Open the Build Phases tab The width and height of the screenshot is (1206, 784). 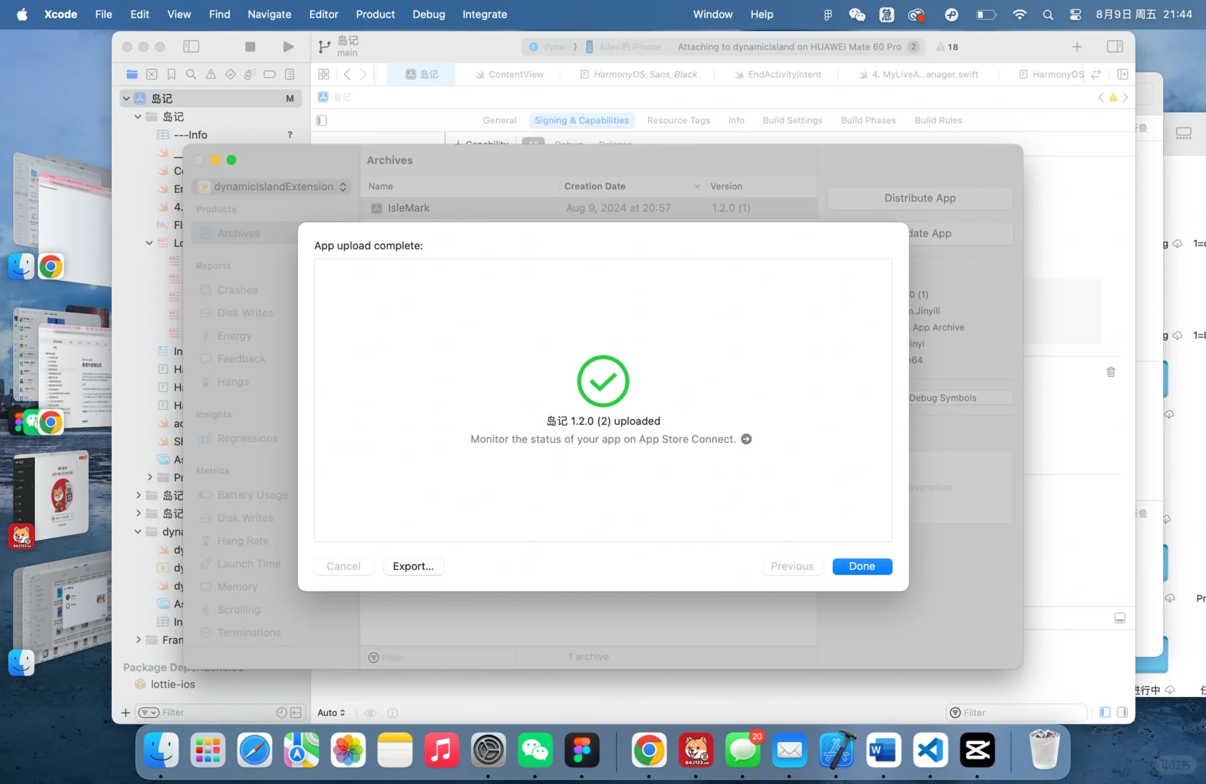(x=868, y=121)
